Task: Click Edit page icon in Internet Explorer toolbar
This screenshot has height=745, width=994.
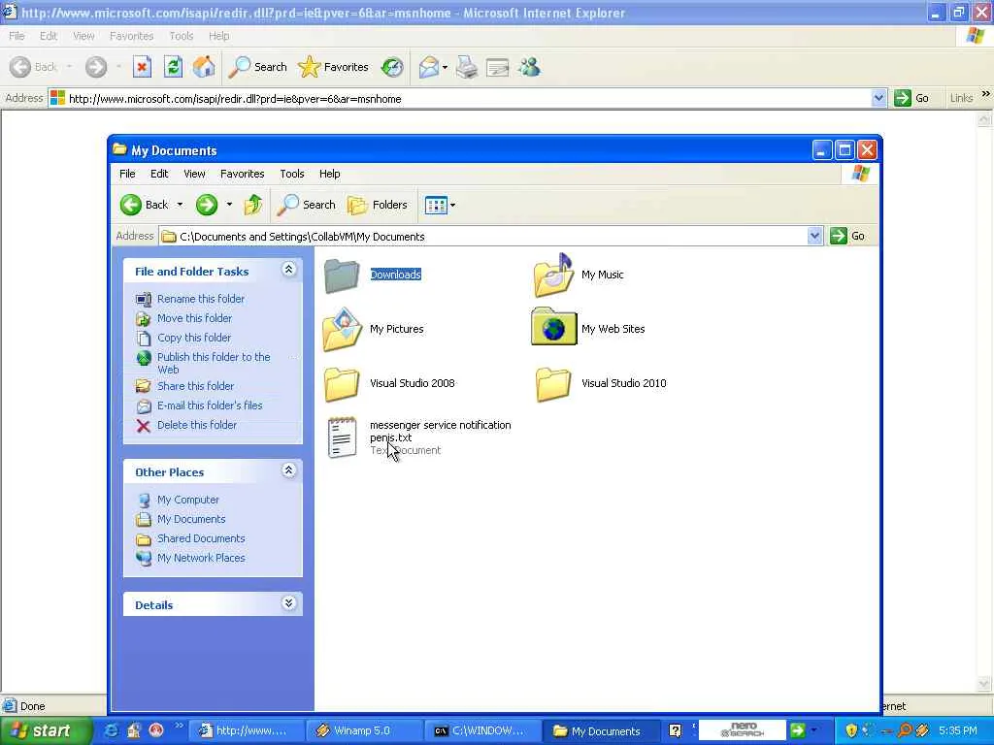Action: [498, 67]
